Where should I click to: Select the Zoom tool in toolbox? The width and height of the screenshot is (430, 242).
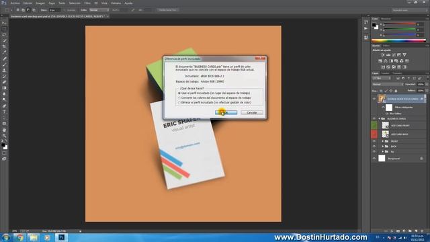(4, 136)
